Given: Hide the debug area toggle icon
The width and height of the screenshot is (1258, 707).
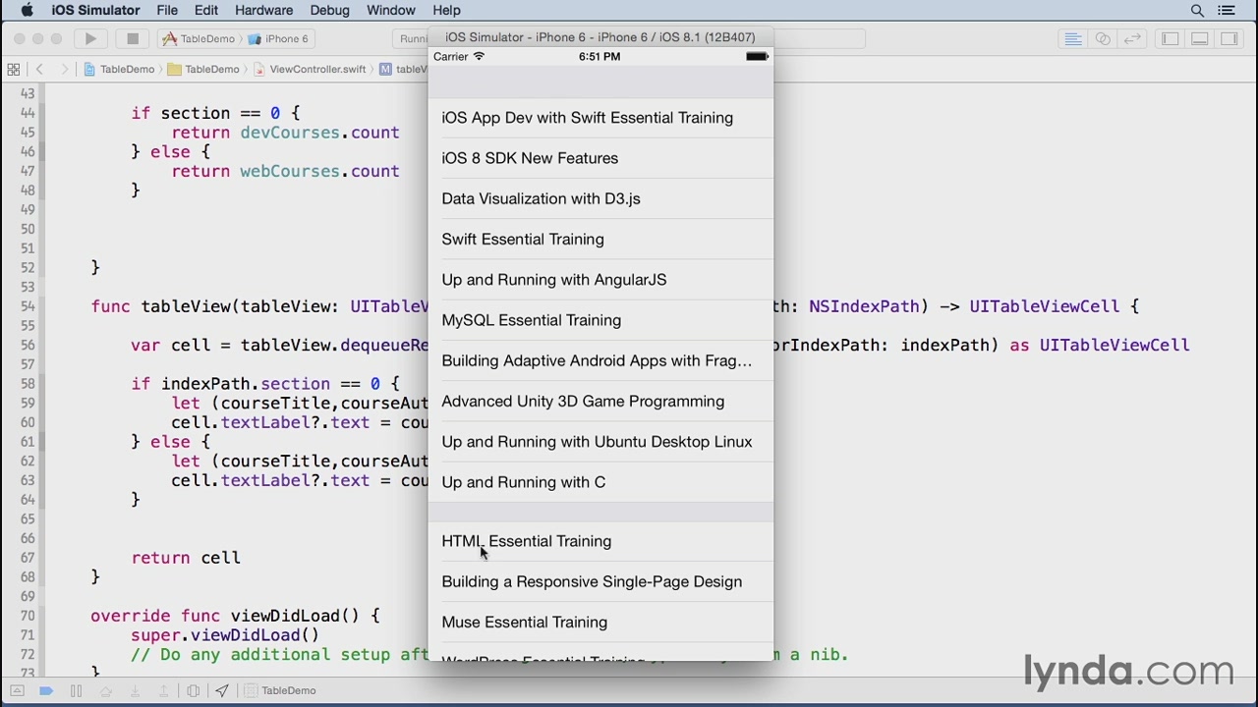Looking at the screenshot, I should [x=17, y=690].
